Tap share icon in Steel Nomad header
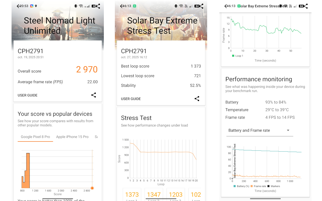Image resolution: width=322 pixels, height=201 pixels. click(98, 6)
